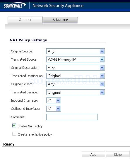Select the WAN Primary IP combo box

coord(76,59)
